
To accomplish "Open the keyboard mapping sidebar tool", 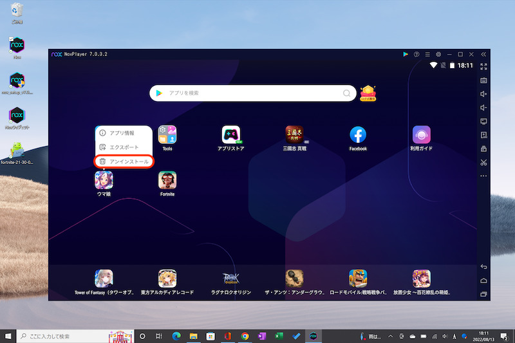I will tap(483, 80).
